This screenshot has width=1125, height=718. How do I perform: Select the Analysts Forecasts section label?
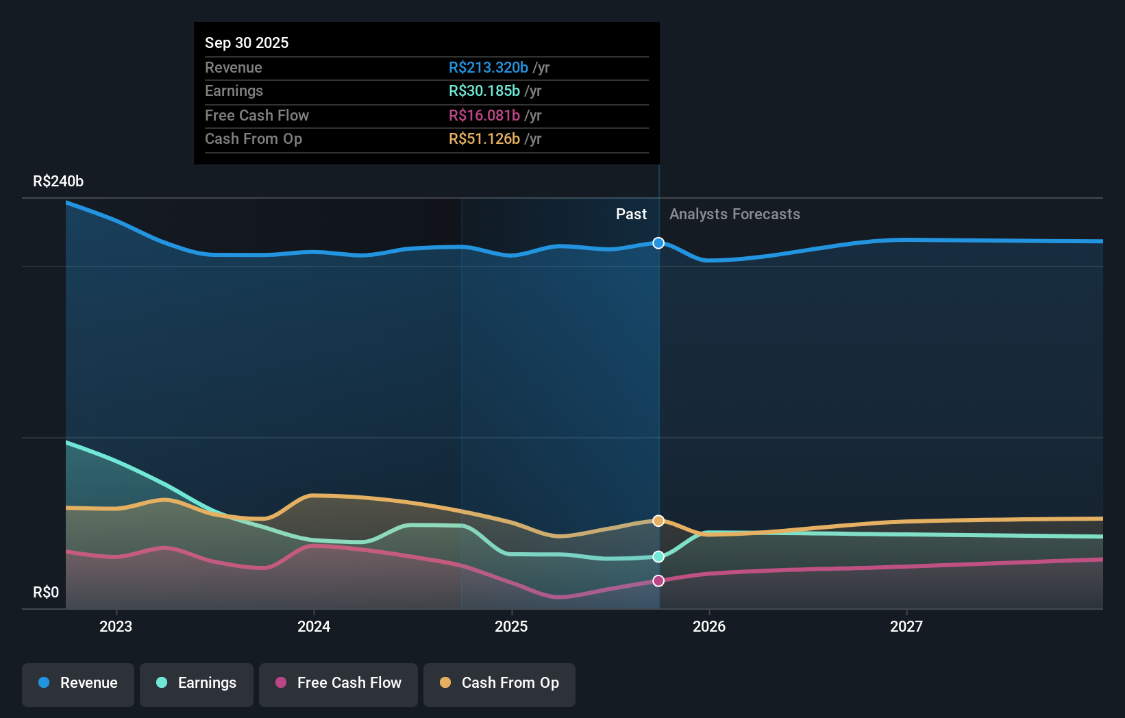coord(734,214)
